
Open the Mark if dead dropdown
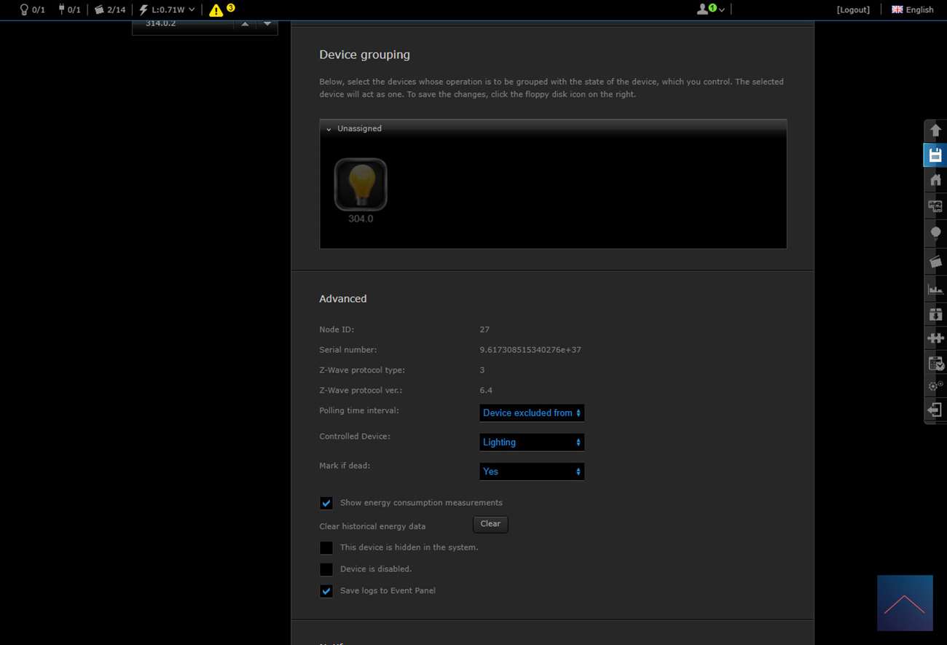pyautogui.click(x=531, y=472)
